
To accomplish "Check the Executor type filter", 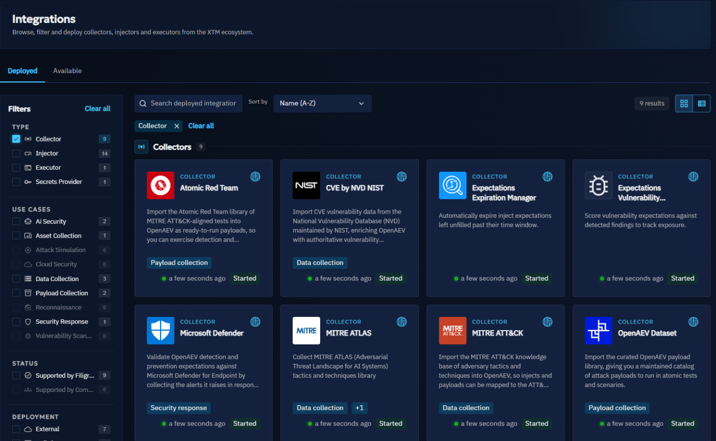I will pyautogui.click(x=16, y=168).
